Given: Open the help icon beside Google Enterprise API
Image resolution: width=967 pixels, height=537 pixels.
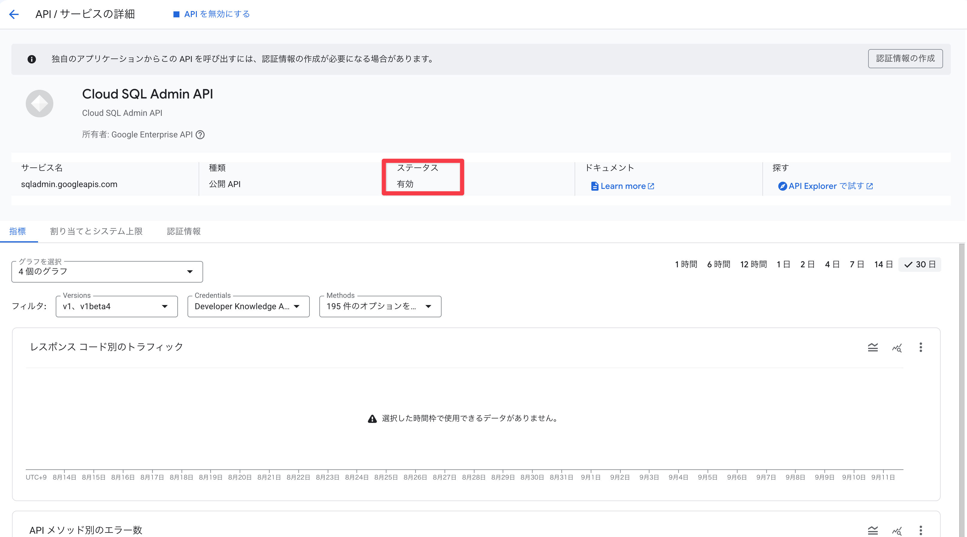Looking at the screenshot, I should (200, 135).
